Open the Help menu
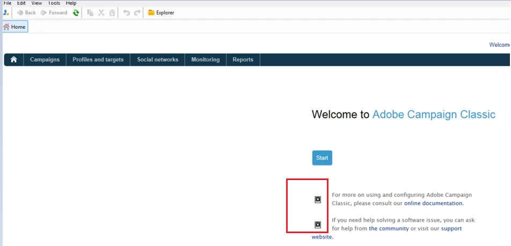Image resolution: width=511 pixels, height=246 pixels. (x=71, y=3)
